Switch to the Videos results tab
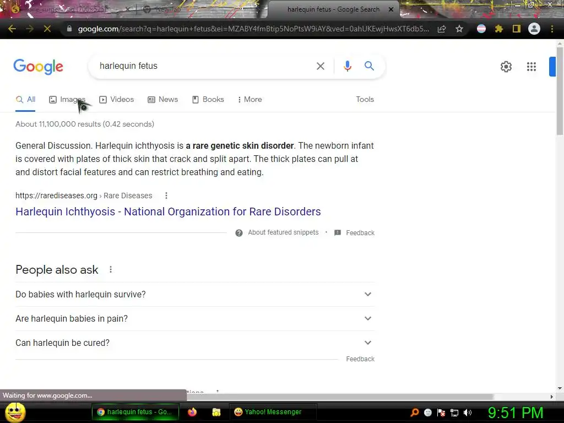 pyautogui.click(x=117, y=100)
